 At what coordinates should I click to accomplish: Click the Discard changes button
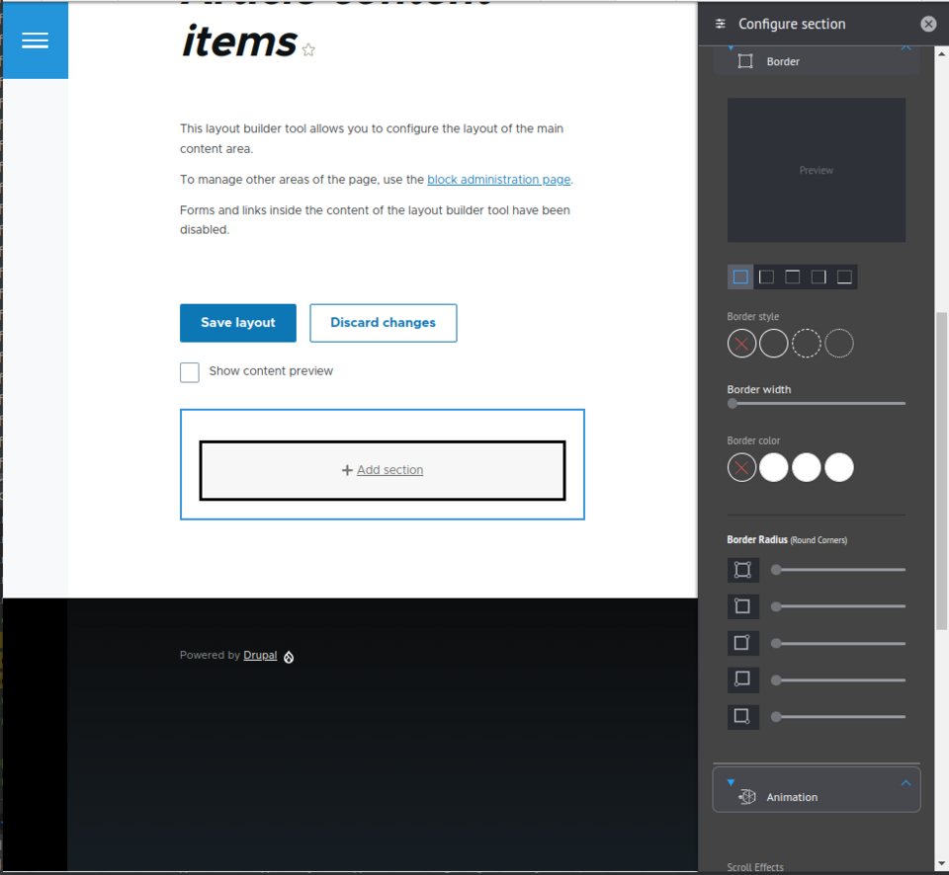point(384,323)
